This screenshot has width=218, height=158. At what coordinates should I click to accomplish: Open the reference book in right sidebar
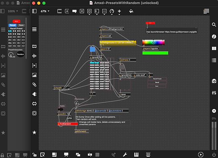(x=214, y=48)
